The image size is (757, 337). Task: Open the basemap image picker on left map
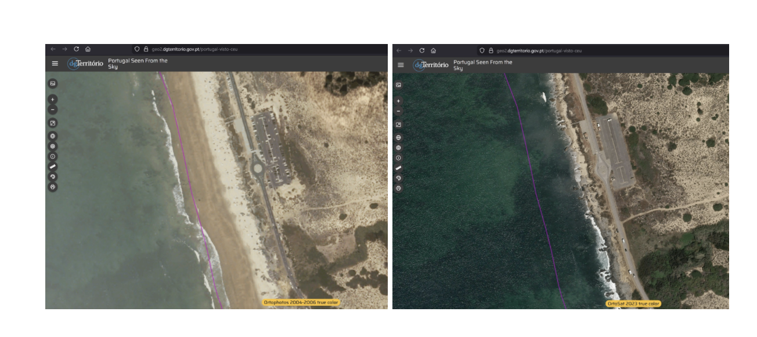pyautogui.click(x=53, y=83)
